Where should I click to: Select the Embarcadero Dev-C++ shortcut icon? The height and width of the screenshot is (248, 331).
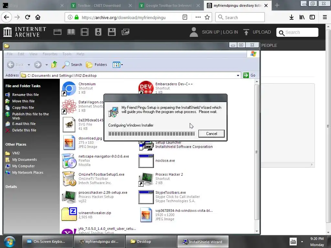[x=146, y=88]
